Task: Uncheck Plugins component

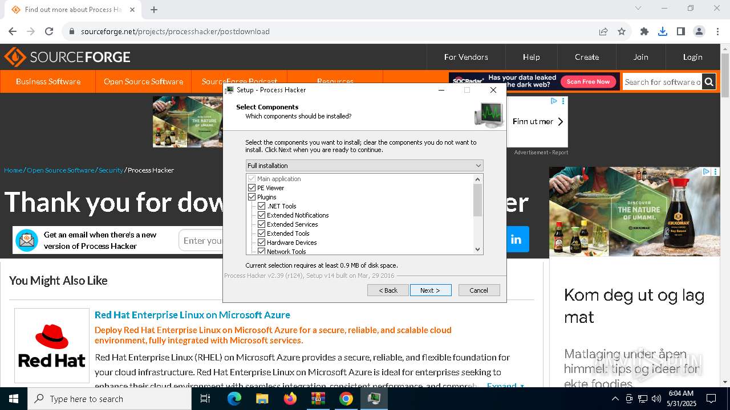Action: tap(252, 197)
